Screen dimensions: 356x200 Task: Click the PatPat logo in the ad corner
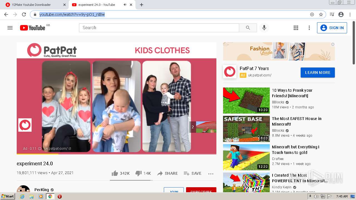tap(25, 125)
